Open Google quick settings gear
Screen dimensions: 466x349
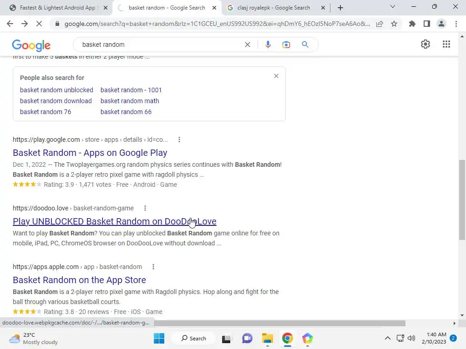tap(425, 44)
